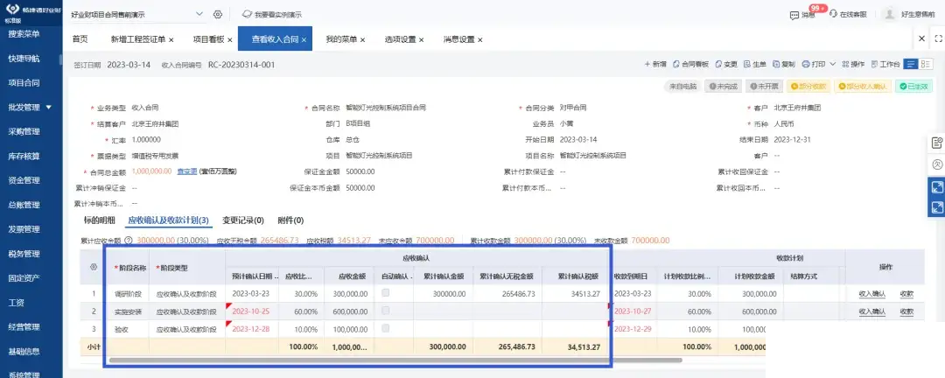945x378 pixels.
Task: Switch to the 消息设置 tab
Action: coord(459,39)
